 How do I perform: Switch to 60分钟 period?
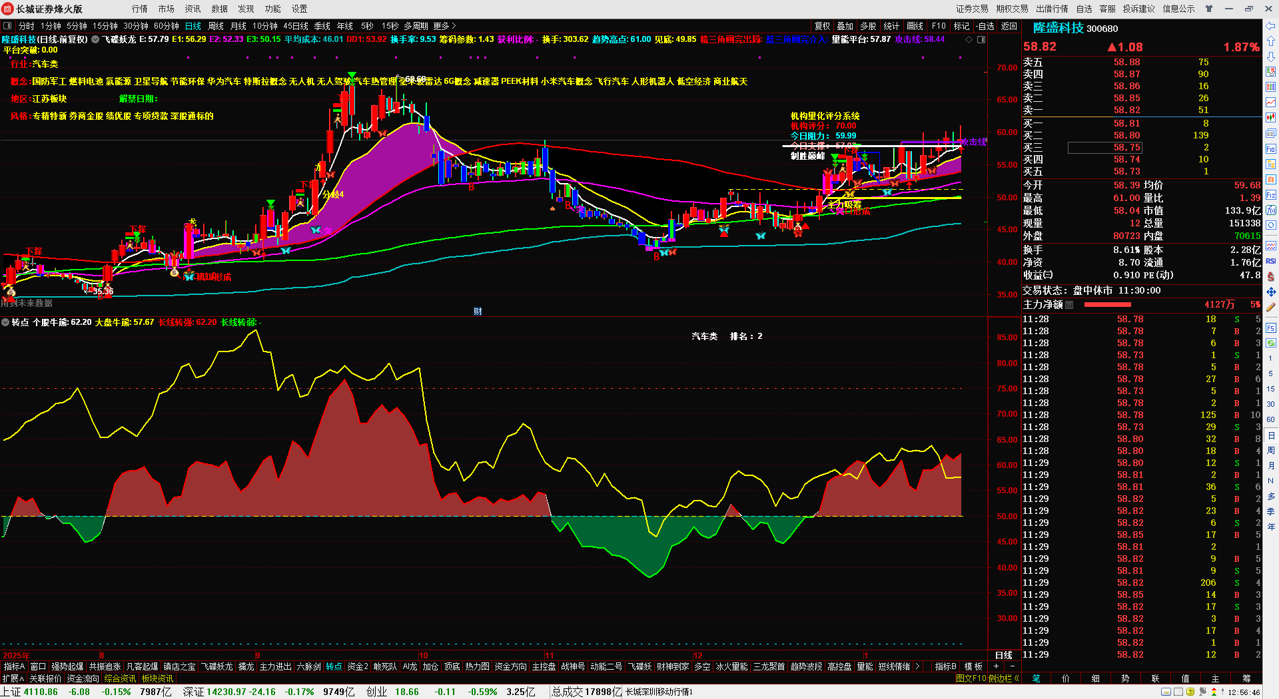pos(167,26)
